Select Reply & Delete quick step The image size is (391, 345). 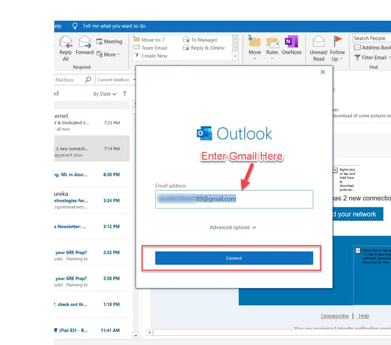(204, 48)
